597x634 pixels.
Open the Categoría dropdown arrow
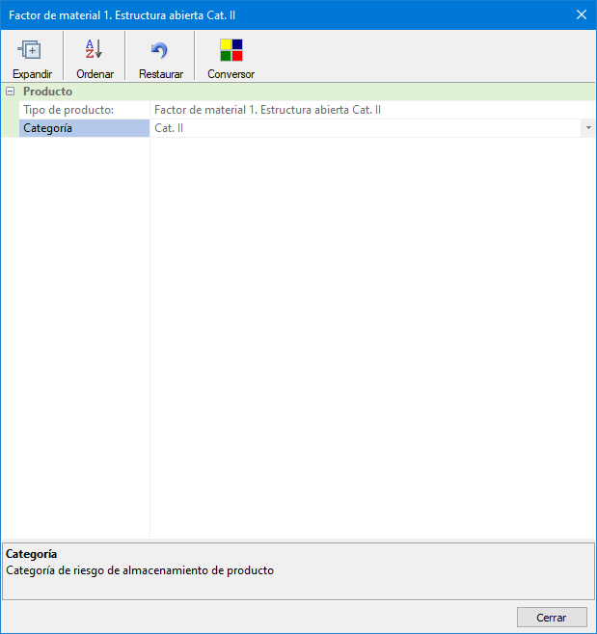[587, 128]
